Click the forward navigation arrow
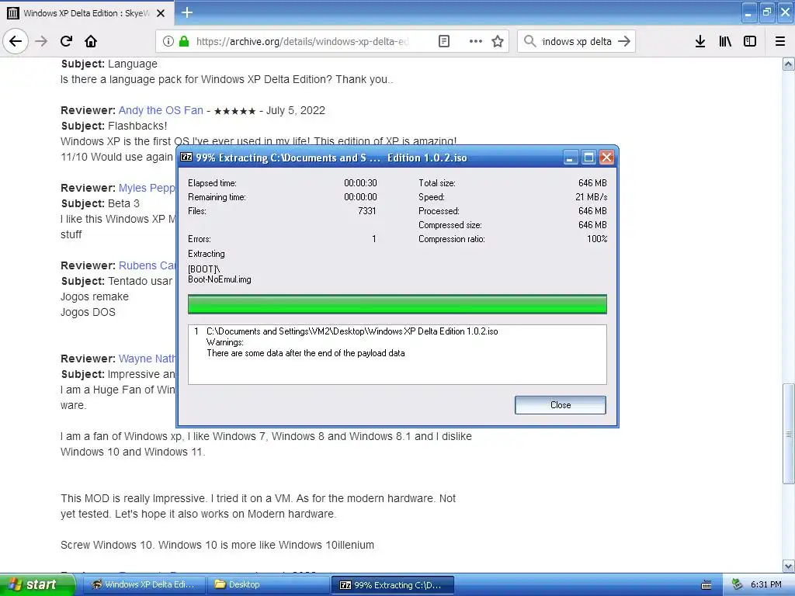The height and width of the screenshot is (596, 795). (41, 41)
